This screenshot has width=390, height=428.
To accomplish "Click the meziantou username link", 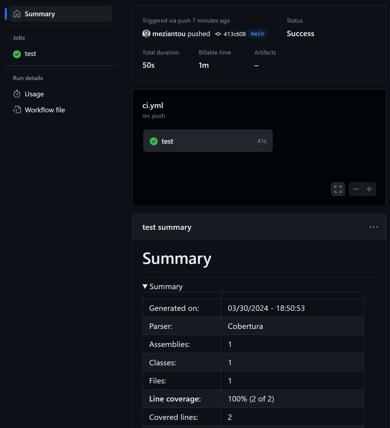I will click(169, 34).
